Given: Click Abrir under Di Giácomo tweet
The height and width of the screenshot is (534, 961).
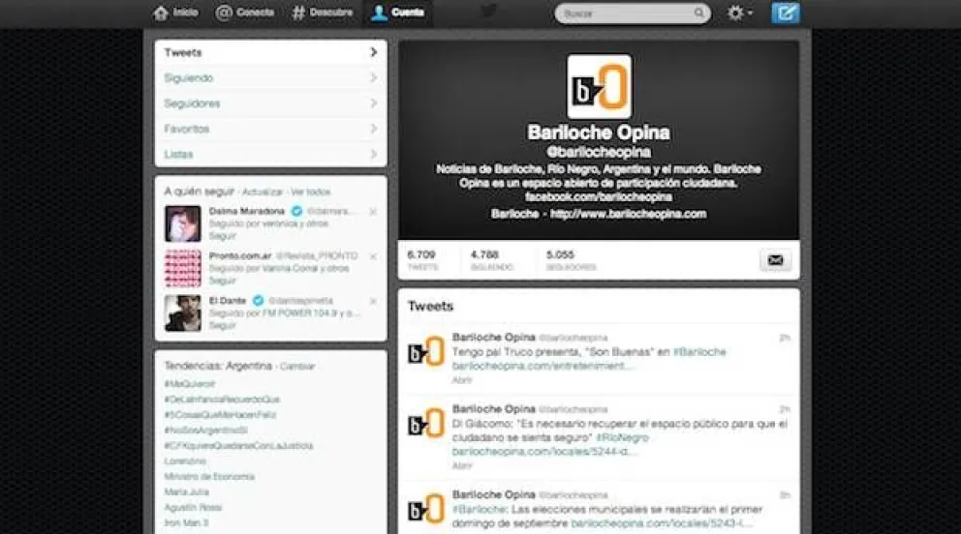Looking at the screenshot, I should (x=462, y=466).
